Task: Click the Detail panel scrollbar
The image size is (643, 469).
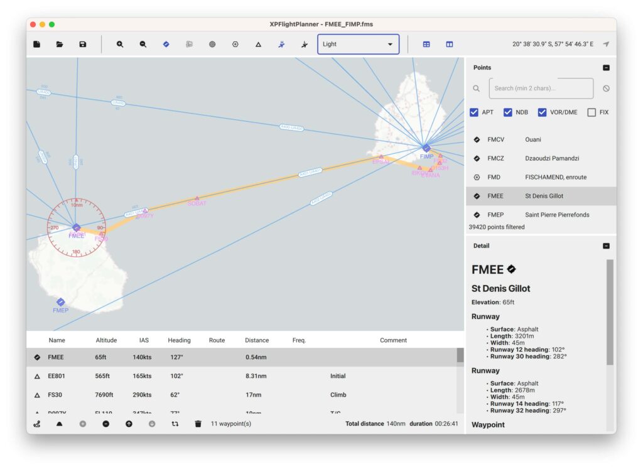Action: 610,311
